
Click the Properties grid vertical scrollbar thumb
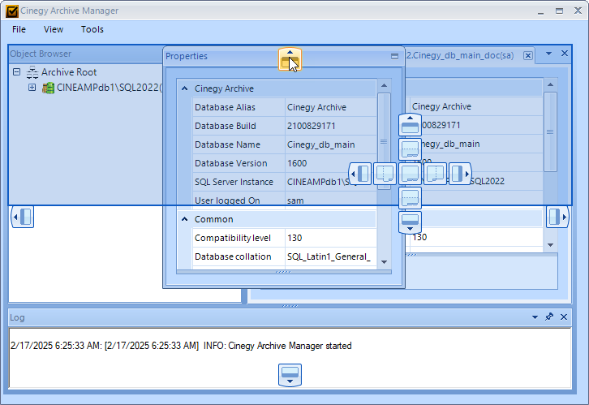(x=384, y=141)
